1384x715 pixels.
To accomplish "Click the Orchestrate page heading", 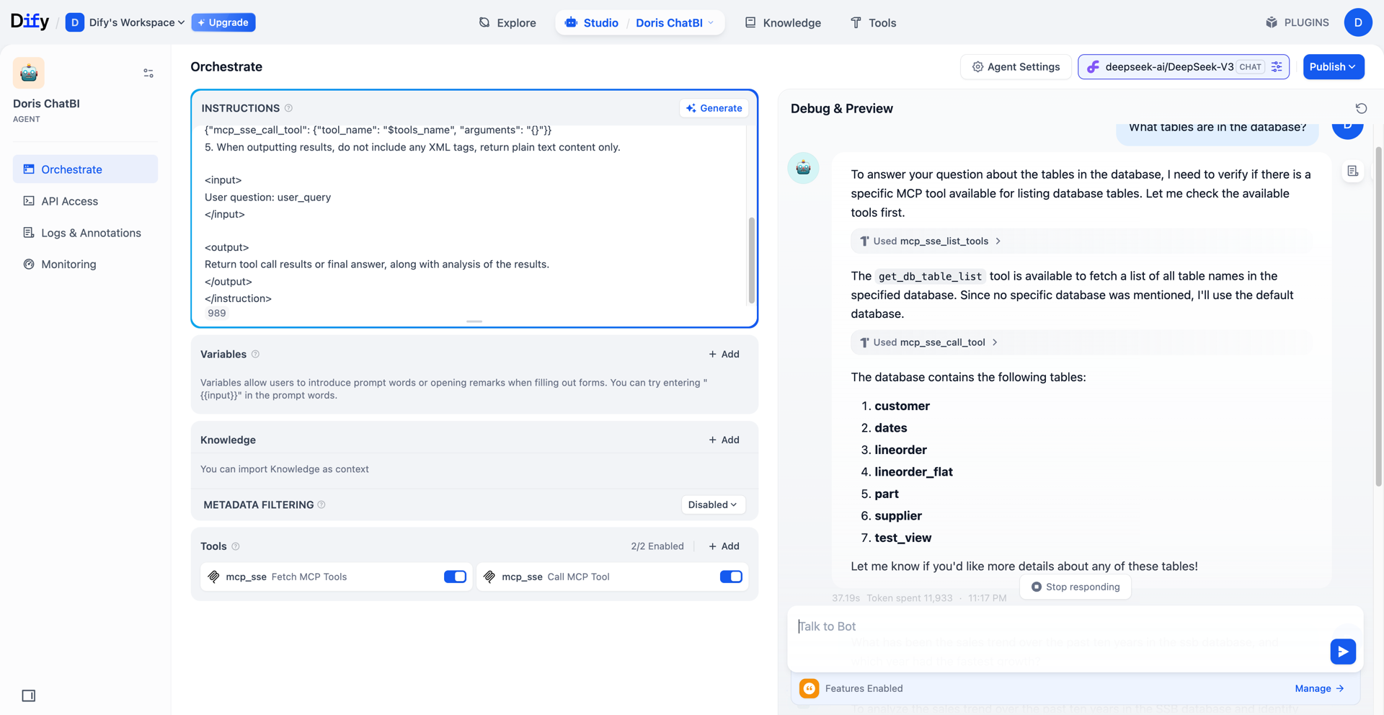I will tap(226, 67).
